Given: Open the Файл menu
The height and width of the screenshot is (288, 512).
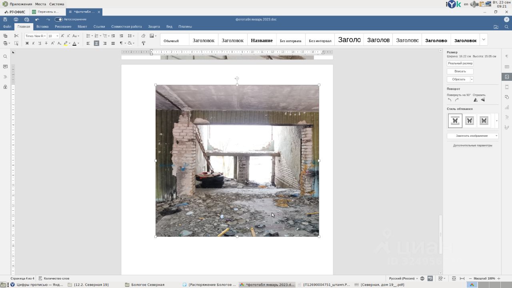Looking at the screenshot, I should 7,27.
